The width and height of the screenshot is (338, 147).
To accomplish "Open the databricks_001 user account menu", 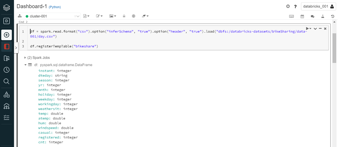I will click(x=318, y=7).
